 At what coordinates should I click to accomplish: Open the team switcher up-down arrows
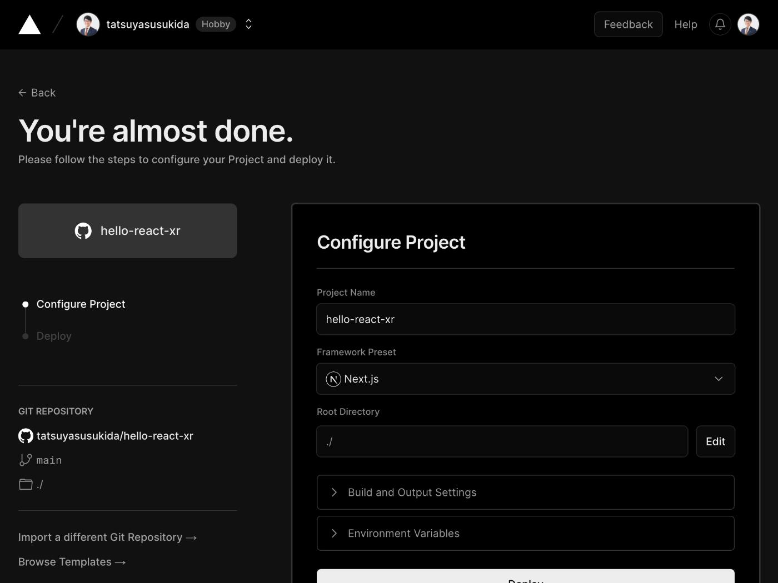249,24
